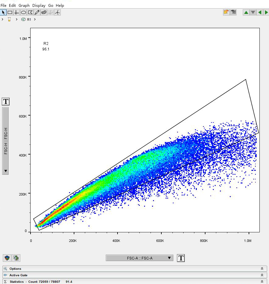Click the orange export arrow icon

(226, 12)
